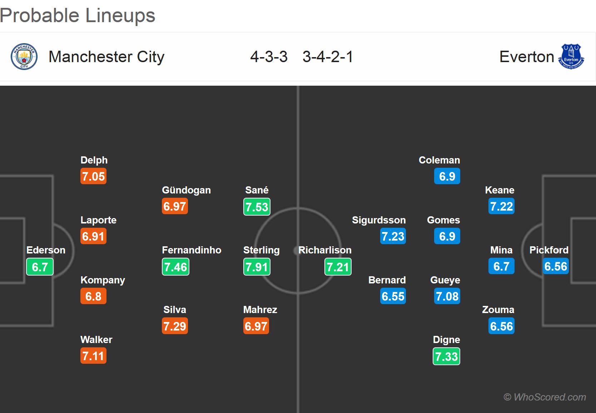The height and width of the screenshot is (413, 596).
Task: Select player name Fernandinho
Action: [192, 250]
